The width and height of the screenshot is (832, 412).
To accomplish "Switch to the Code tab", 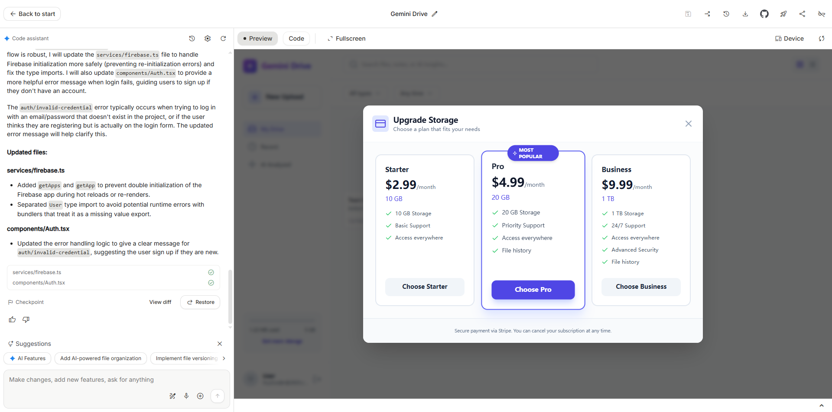I will 296,38.
